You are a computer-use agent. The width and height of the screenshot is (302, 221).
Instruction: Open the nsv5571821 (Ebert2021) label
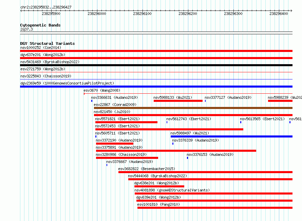click(117, 119)
